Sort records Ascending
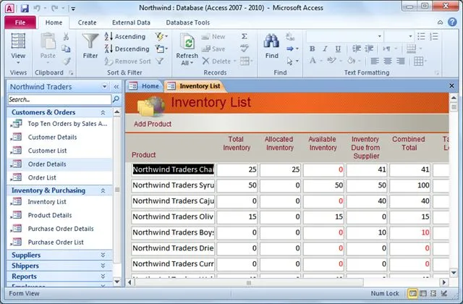The width and height of the screenshot is (463, 304). point(125,37)
